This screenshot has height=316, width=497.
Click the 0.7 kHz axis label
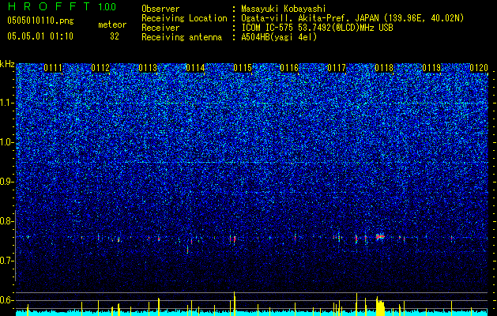coord(6,261)
